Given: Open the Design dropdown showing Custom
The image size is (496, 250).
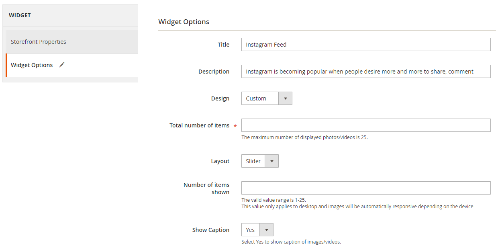Looking at the screenshot, I should pyautogui.click(x=266, y=98).
